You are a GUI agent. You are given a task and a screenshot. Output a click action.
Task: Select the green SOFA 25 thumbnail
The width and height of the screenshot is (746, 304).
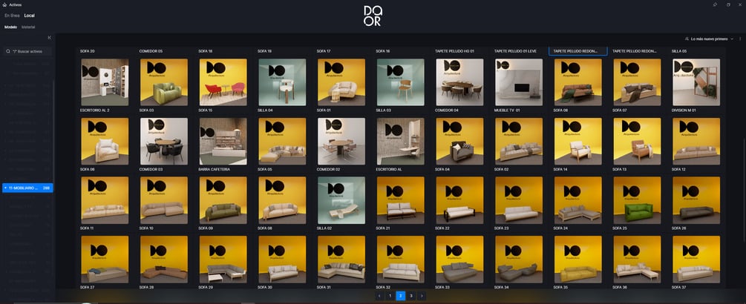637,200
